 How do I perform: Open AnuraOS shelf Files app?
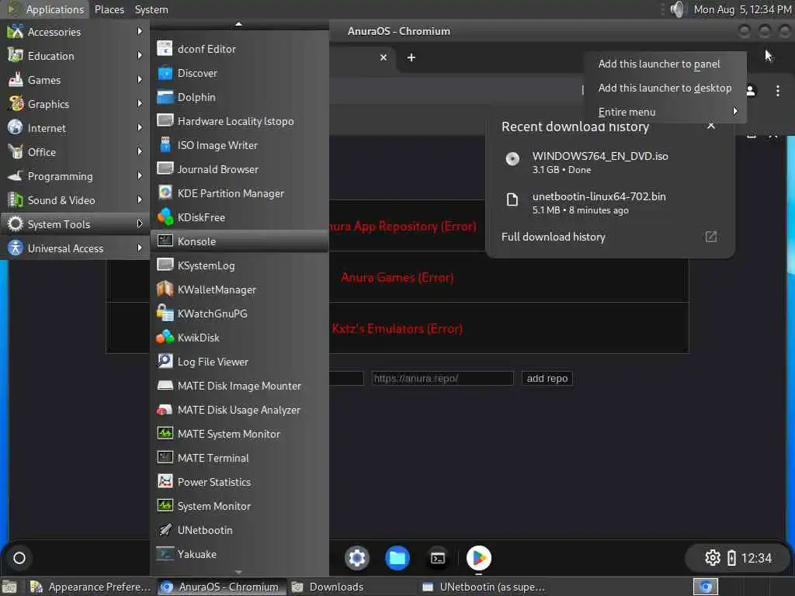397,558
